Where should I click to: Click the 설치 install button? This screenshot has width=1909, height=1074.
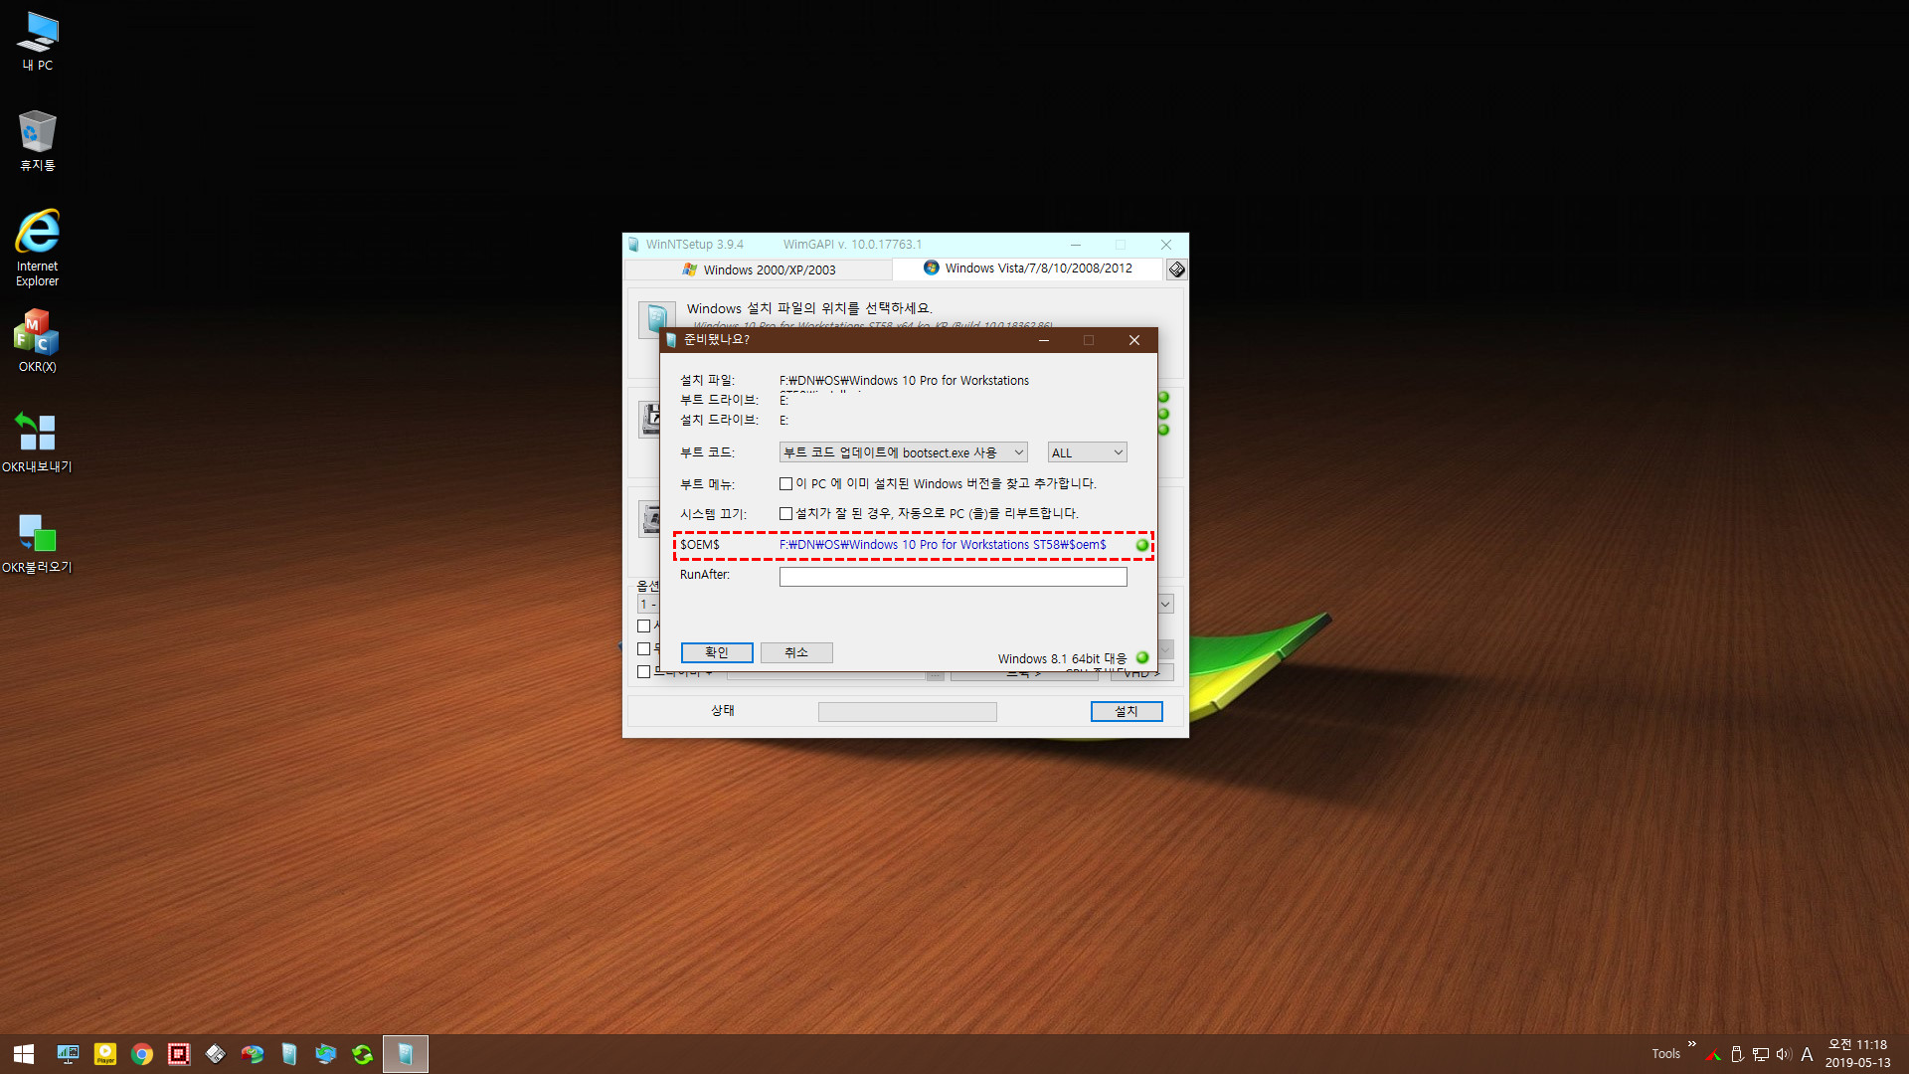point(1127,711)
